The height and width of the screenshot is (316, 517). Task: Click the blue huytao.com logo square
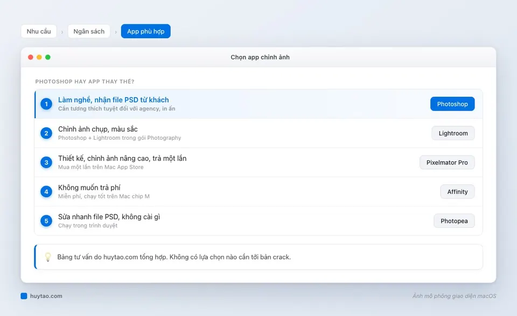tap(24, 296)
